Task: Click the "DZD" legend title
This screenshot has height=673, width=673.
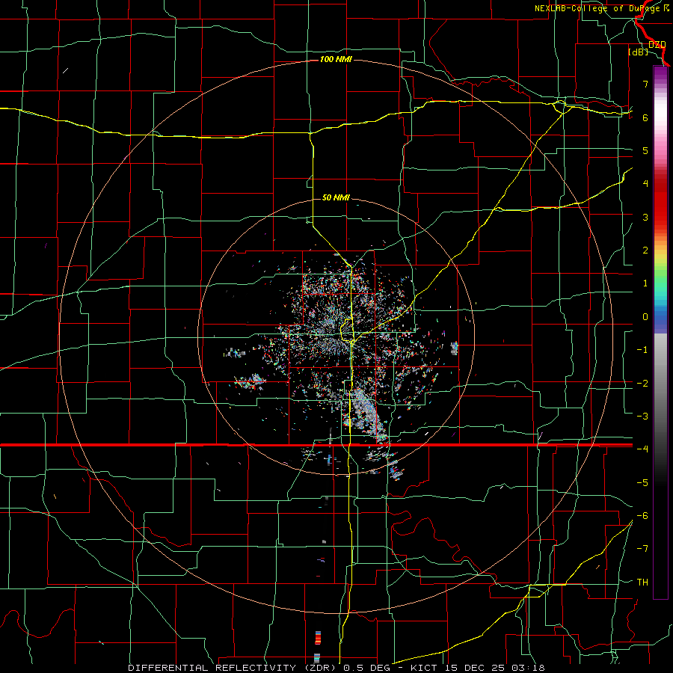Action: (657, 45)
